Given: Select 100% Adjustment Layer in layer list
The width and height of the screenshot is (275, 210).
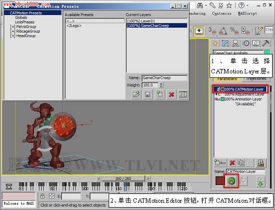Looking at the screenshot, I should point(240,94).
